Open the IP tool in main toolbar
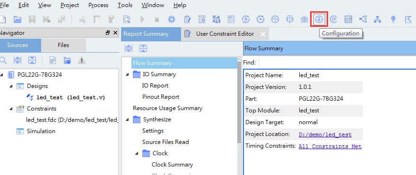416x175 pixels. (x=333, y=19)
